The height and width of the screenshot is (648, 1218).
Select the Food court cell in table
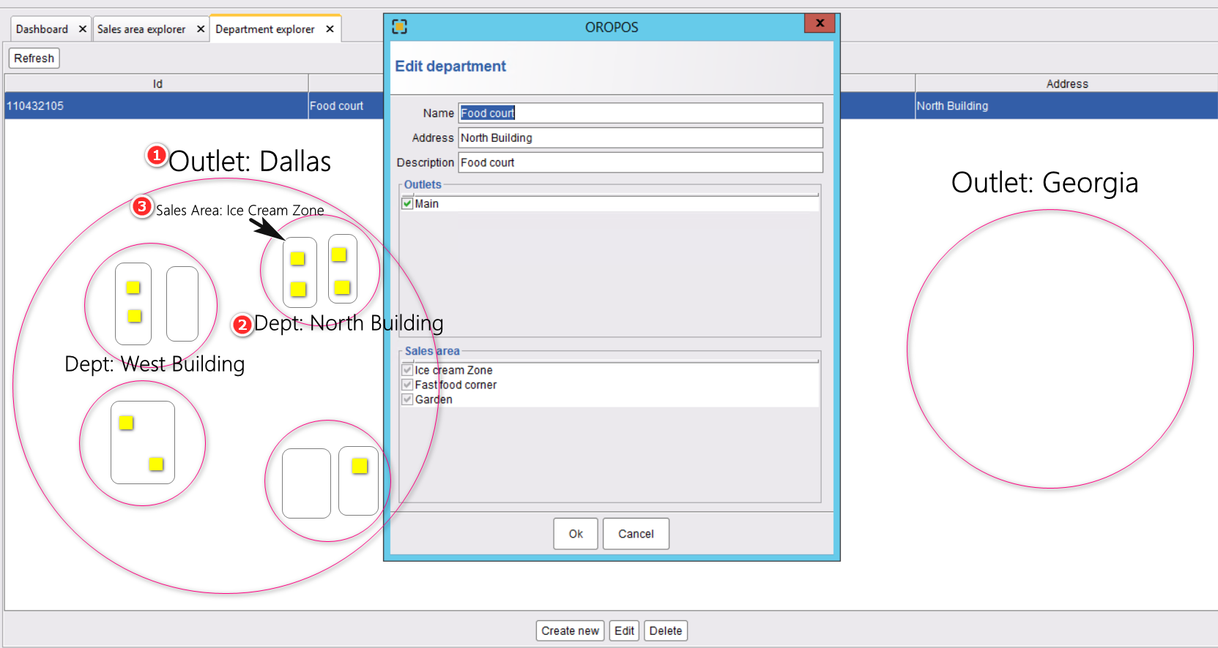[346, 106]
